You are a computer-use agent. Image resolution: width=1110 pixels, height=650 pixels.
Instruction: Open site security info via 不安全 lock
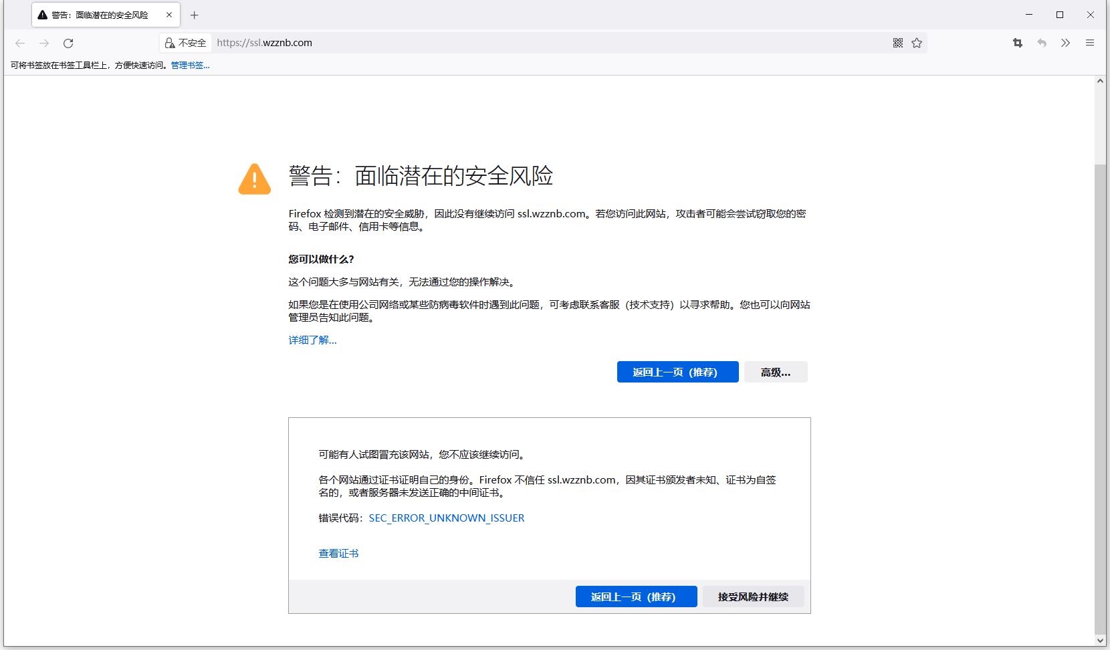[185, 42]
